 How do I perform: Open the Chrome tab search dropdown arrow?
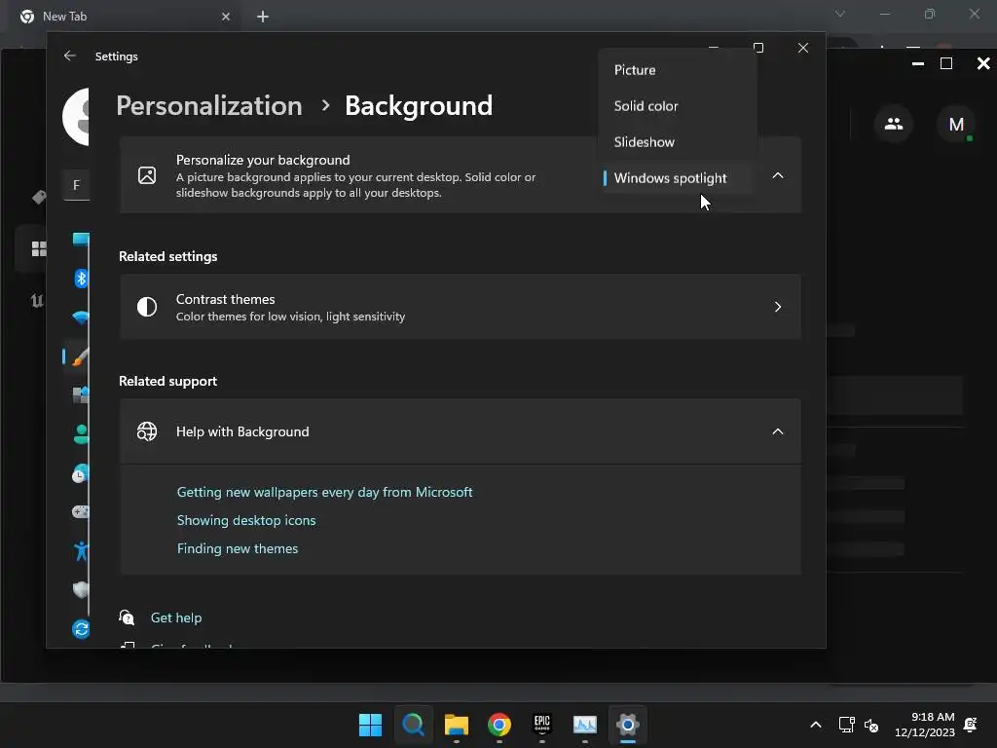(x=840, y=14)
